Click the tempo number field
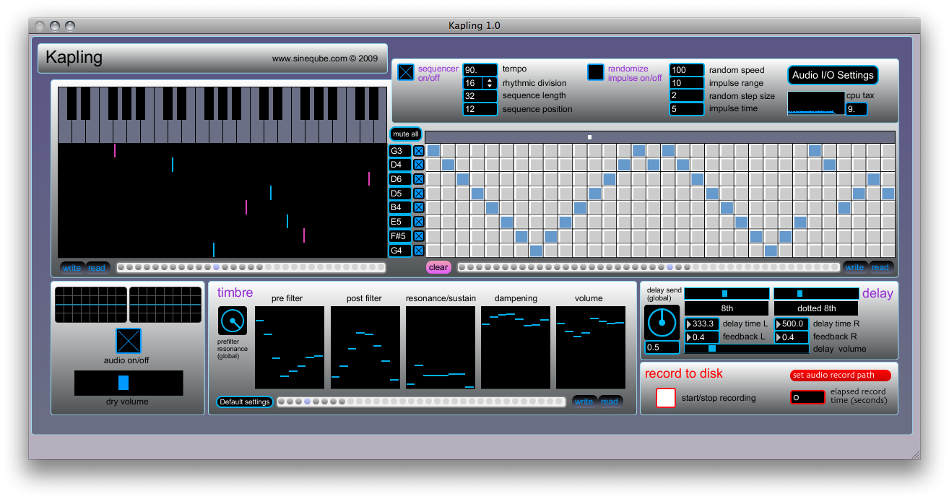 (480, 70)
